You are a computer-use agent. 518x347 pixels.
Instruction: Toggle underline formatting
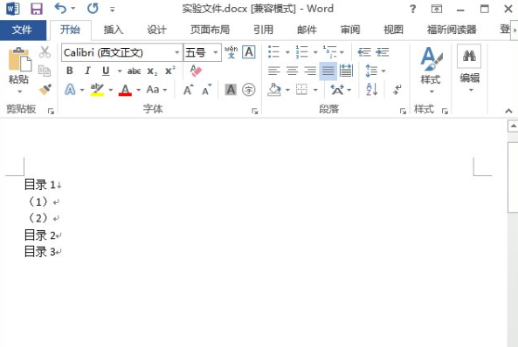(106, 71)
